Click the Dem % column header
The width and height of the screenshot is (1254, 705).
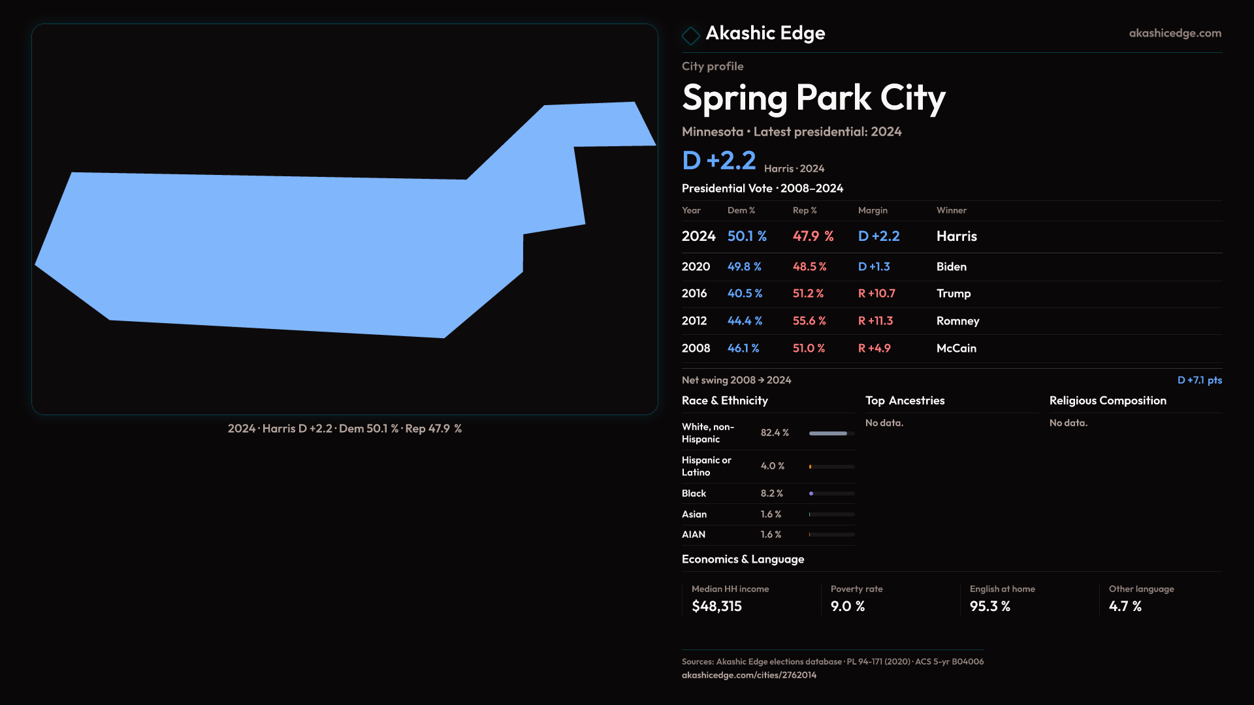tap(741, 210)
